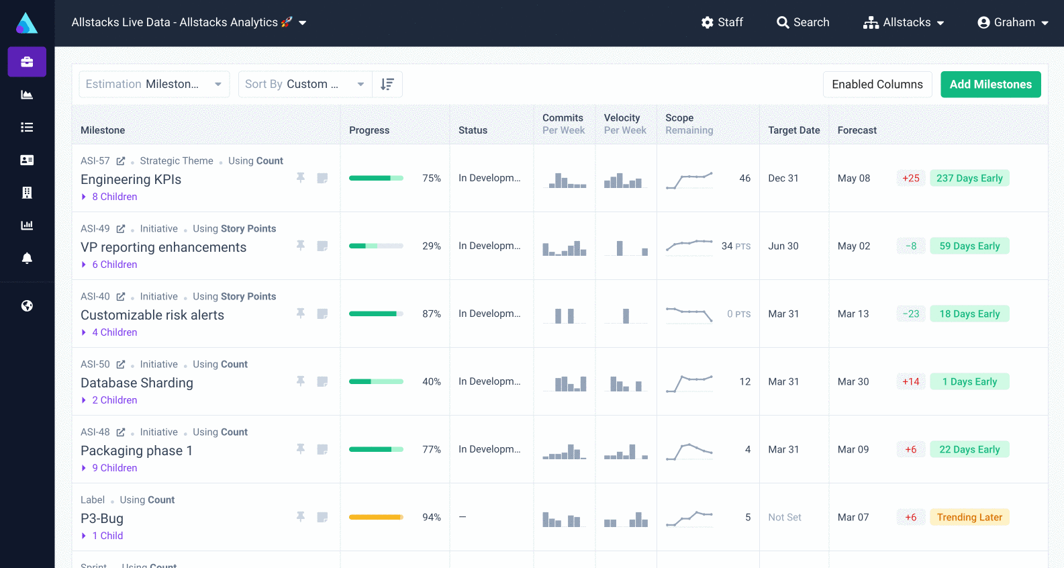1064x568 pixels.
Task: Open the note icon for Engineering KPIs
Action: pyautogui.click(x=322, y=178)
